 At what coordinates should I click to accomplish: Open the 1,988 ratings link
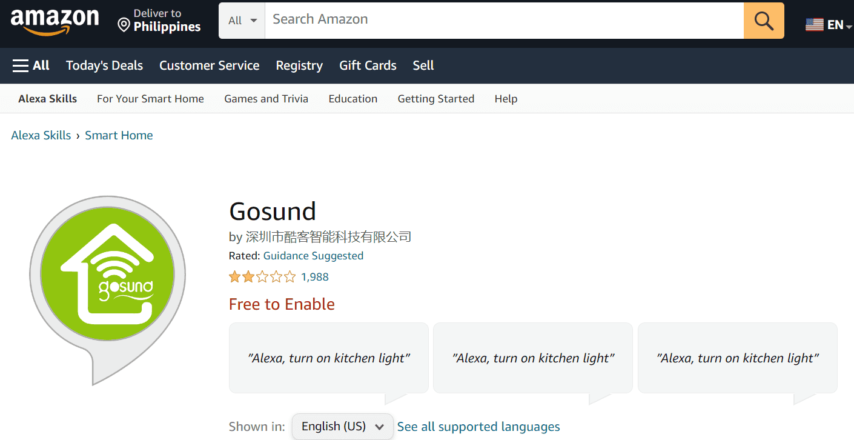(315, 277)
